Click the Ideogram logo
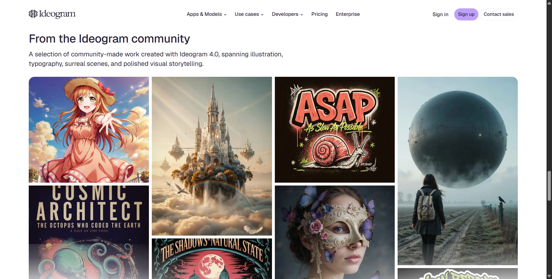 pyautogui.click(x=52, y=14)
